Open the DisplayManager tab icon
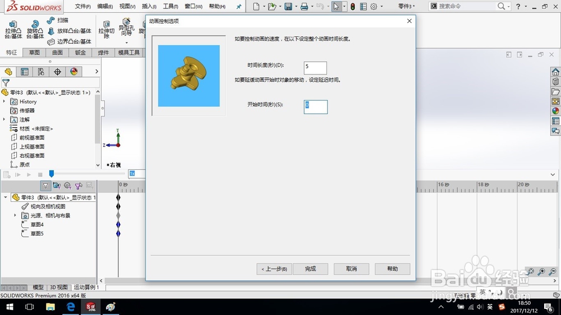Image resolution: width=561 pixels, height=315 pixels. (x=73, y=72)
